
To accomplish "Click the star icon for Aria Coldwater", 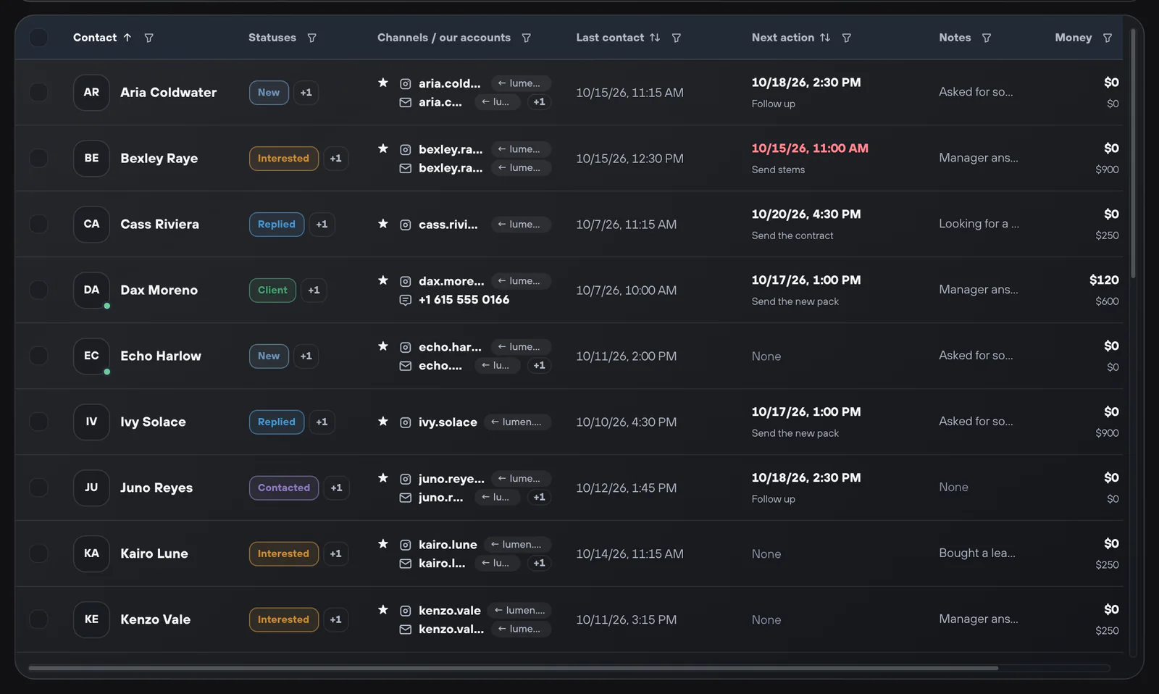I will tap(383, 83).
